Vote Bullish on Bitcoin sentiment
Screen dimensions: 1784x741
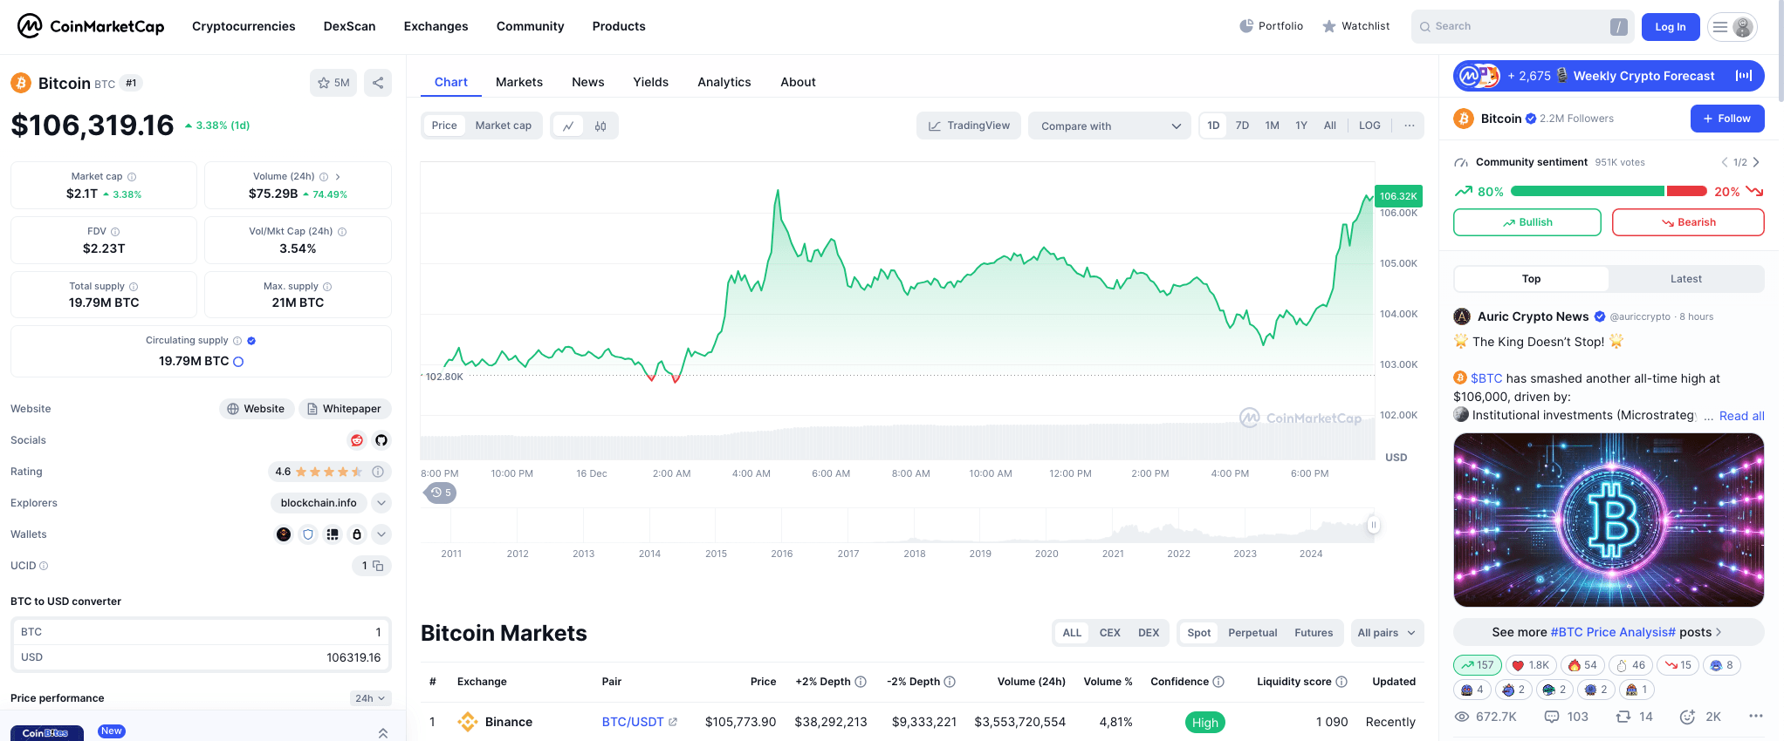[x=1527, y=222]
